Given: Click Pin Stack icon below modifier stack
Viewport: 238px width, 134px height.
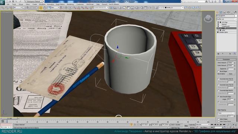Looking at the screenshot, I should tap(218, 54).
